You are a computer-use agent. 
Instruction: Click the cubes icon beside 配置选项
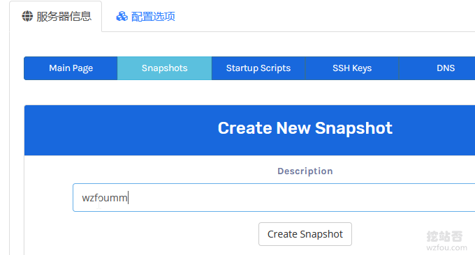(x=122, y=16)
